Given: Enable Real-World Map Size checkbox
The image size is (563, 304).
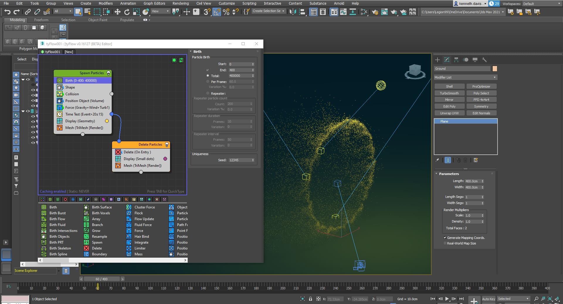Looking at the screenshot, I should [x=445, y=243].
